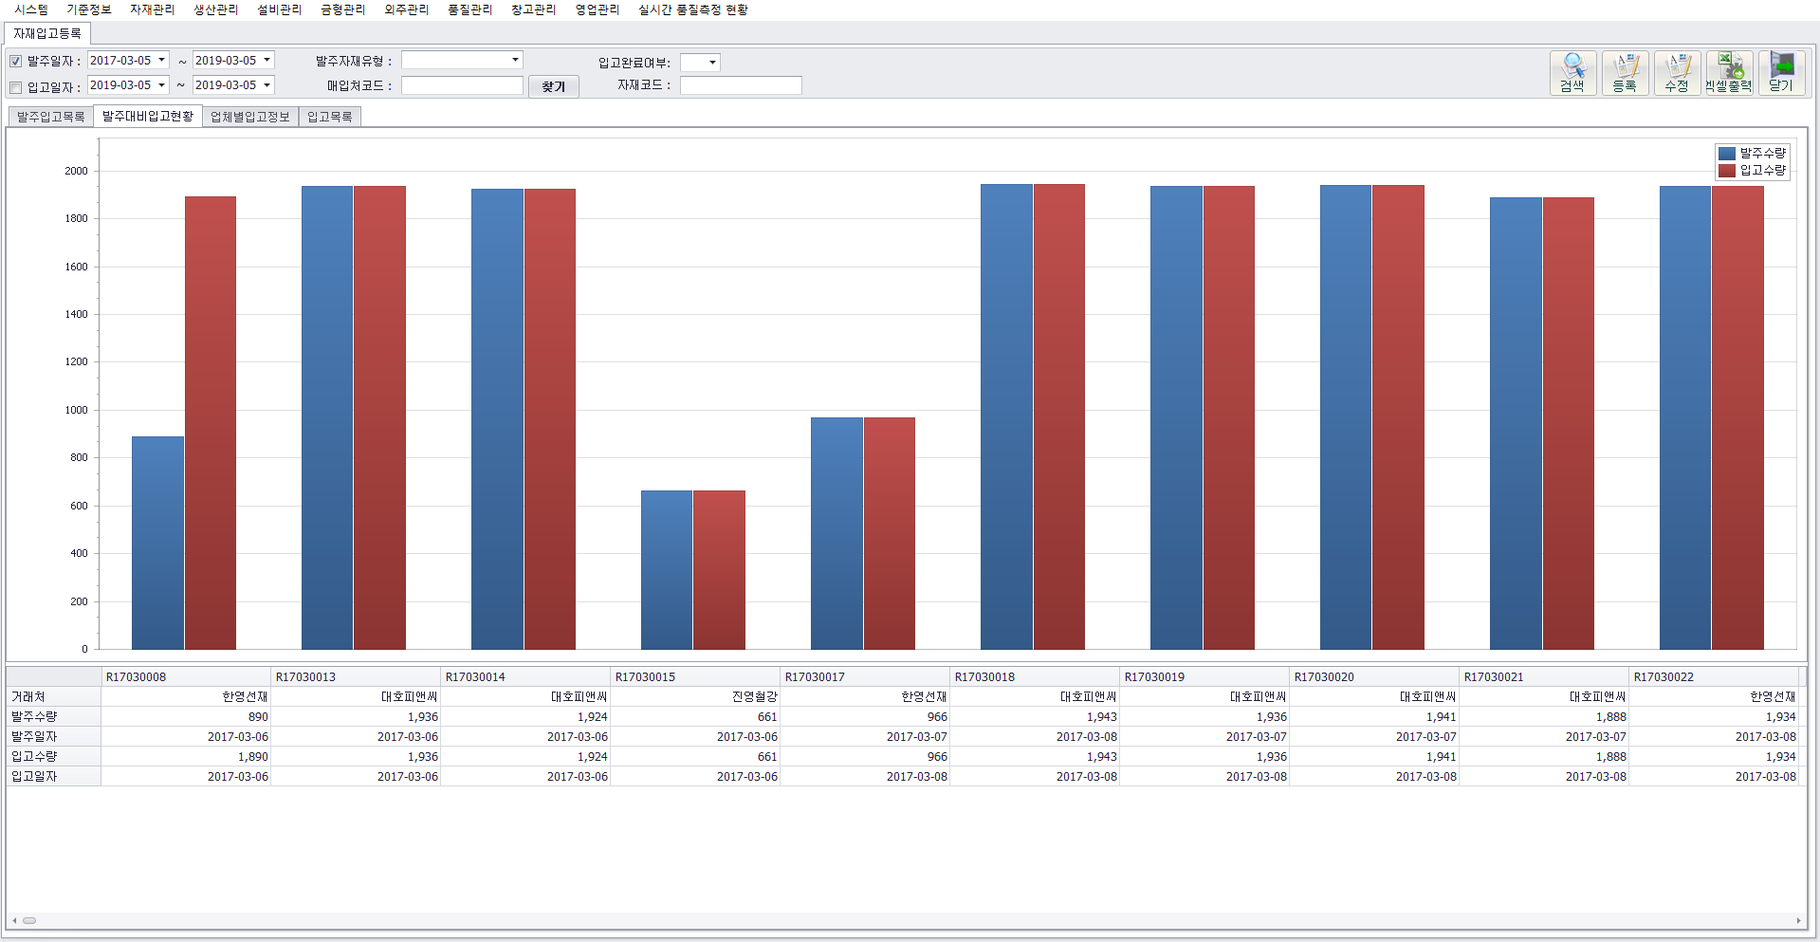Enable the 입고일자 checkbox
This screenshot has width=1820, height=942.
click(16, 87)
